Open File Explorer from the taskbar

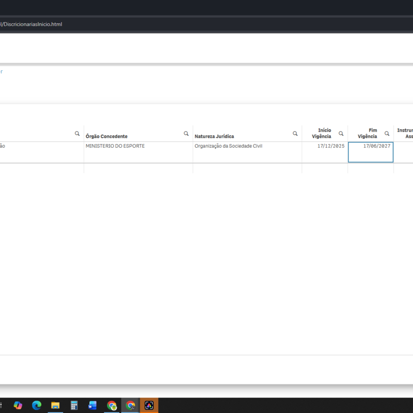point(55,405)
